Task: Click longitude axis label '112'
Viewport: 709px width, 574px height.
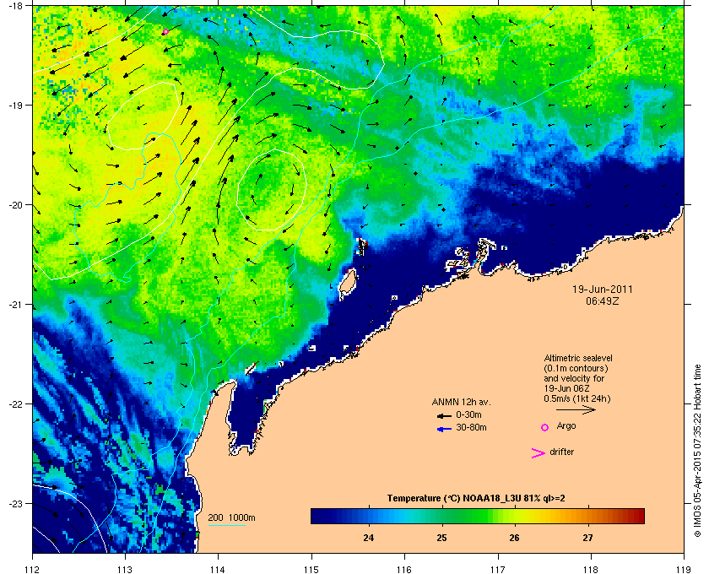Action: pos(33,569)
